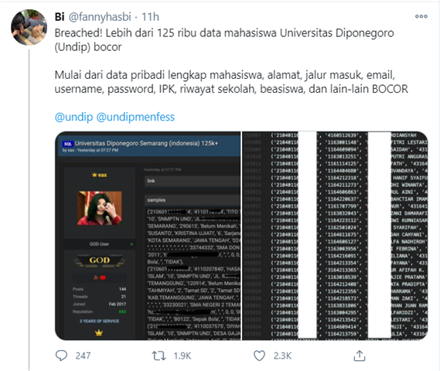Open the share upload icon
Viewport: 440px width, 371px height.
[359, 356]
